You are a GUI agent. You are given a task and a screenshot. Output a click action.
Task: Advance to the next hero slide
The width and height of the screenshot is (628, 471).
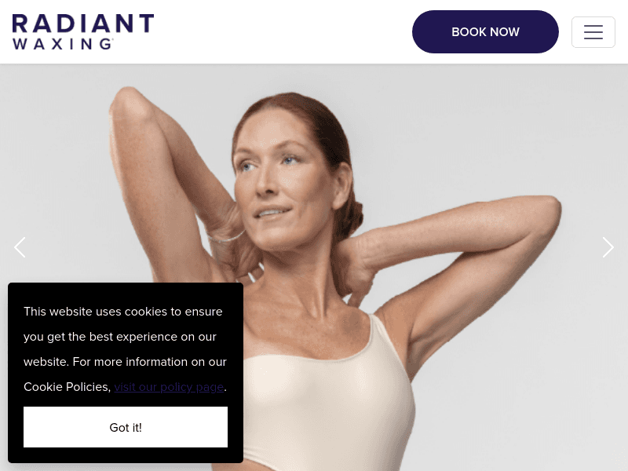(x=608, y=247)
